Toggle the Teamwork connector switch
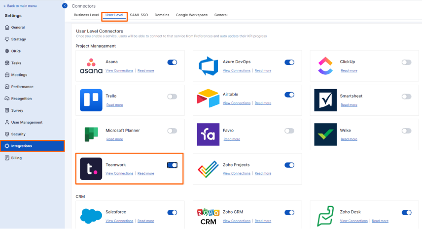The width and height of the screenshot is (422, 229). (172, 165)
